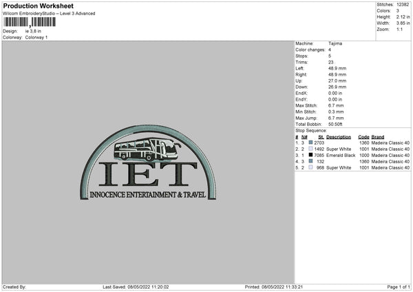The height and width of the screenshot is (292, 413).
Task: Select code 1001 in stop row 2
Action: pos(364,149)
